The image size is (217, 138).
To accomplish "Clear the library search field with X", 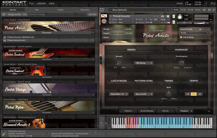I will 86,14.
